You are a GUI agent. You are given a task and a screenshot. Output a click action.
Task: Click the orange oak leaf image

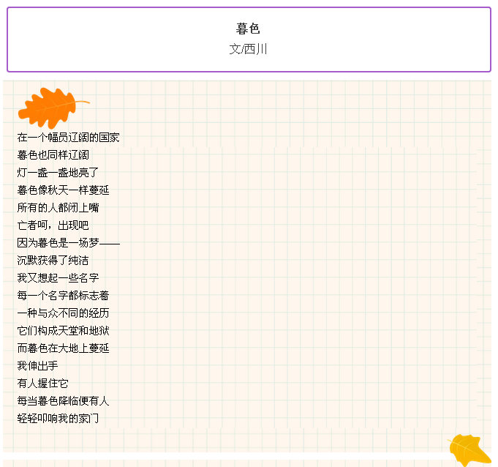tap(53, 108)
